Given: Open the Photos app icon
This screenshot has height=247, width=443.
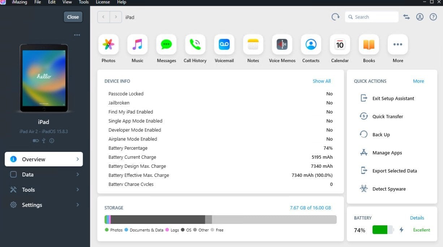Looking at the screenshot, I should point(108,44).
